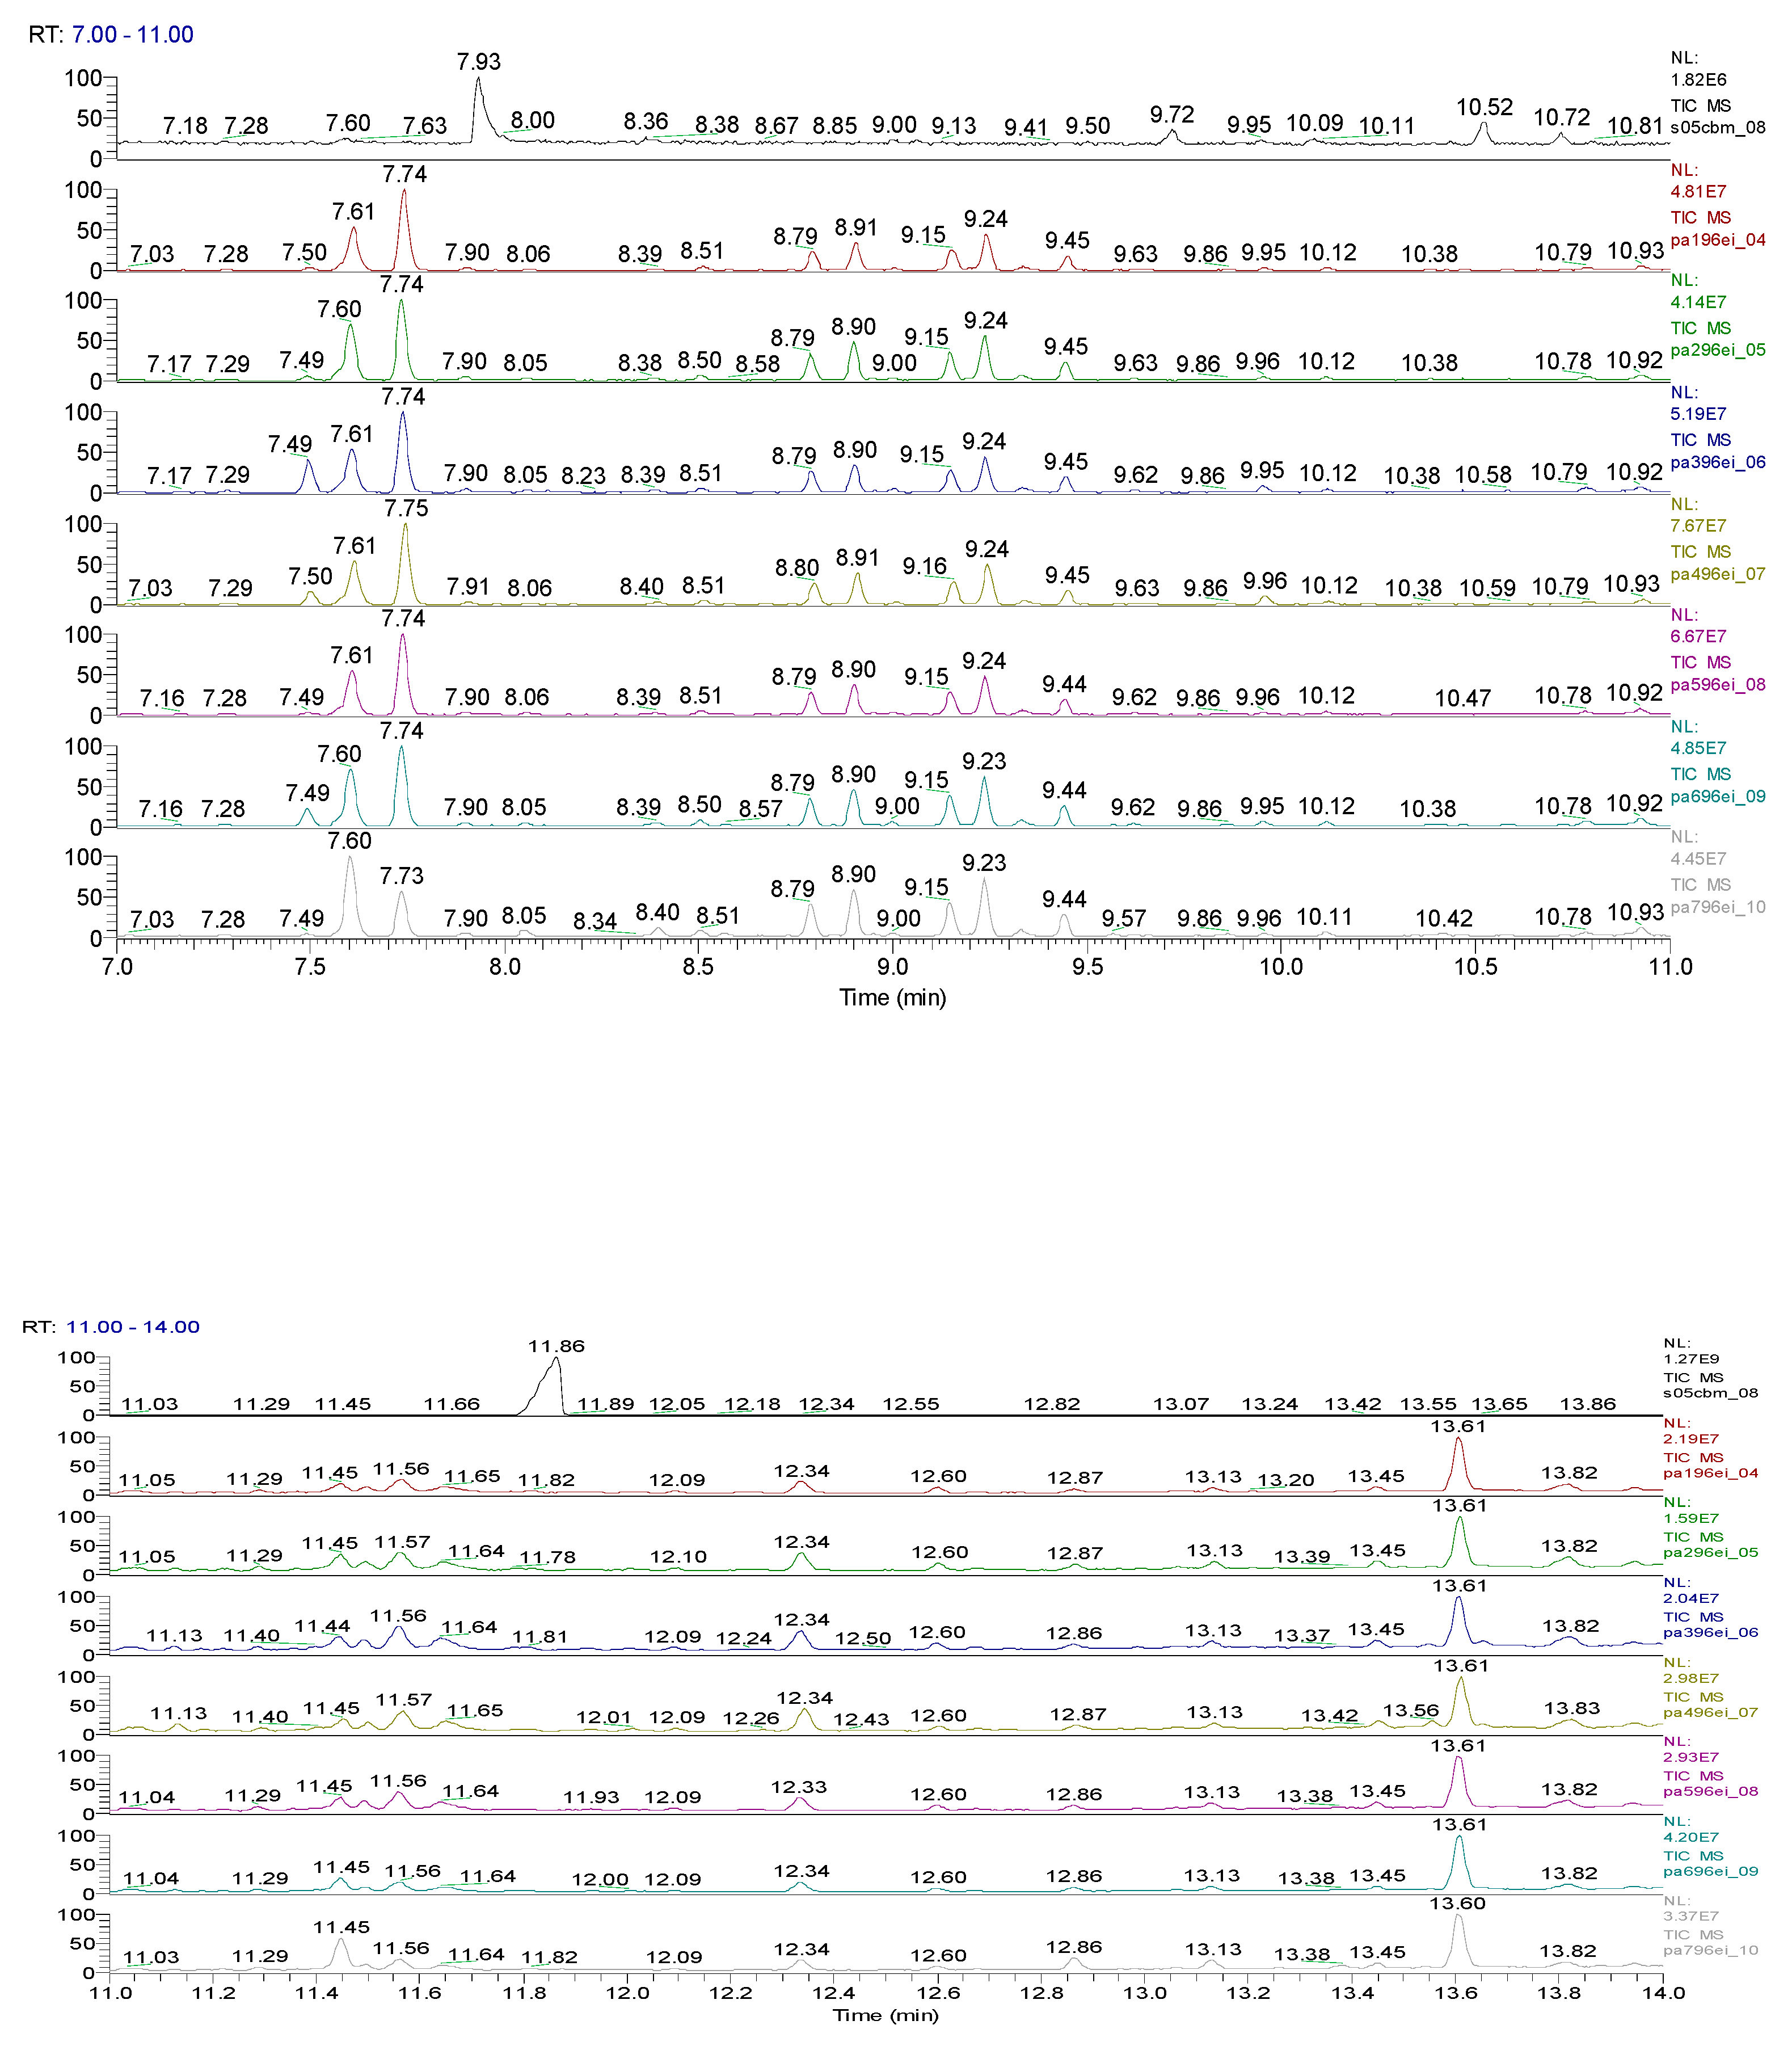Select the 9.16 peak label
The height and width of the screenshot is (2046, 1792).
click(925, 567)
